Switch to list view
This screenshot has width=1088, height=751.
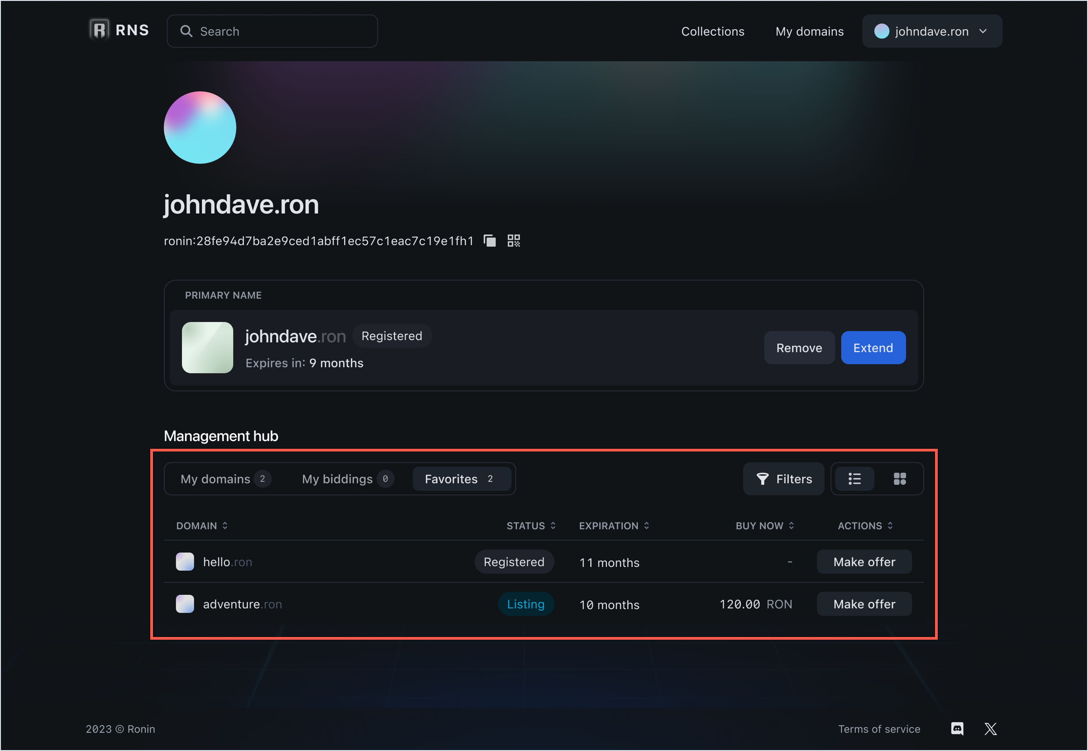[x=854, y=479]
